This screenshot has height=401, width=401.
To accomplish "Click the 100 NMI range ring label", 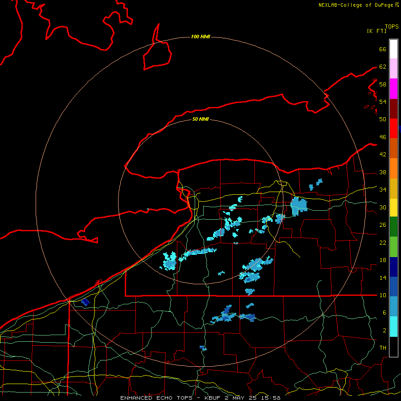I will (200, 37).
